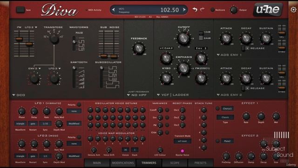Toggle the Multicore switch
This screenshot has height=168, width=298.
(x=212, y=10)
